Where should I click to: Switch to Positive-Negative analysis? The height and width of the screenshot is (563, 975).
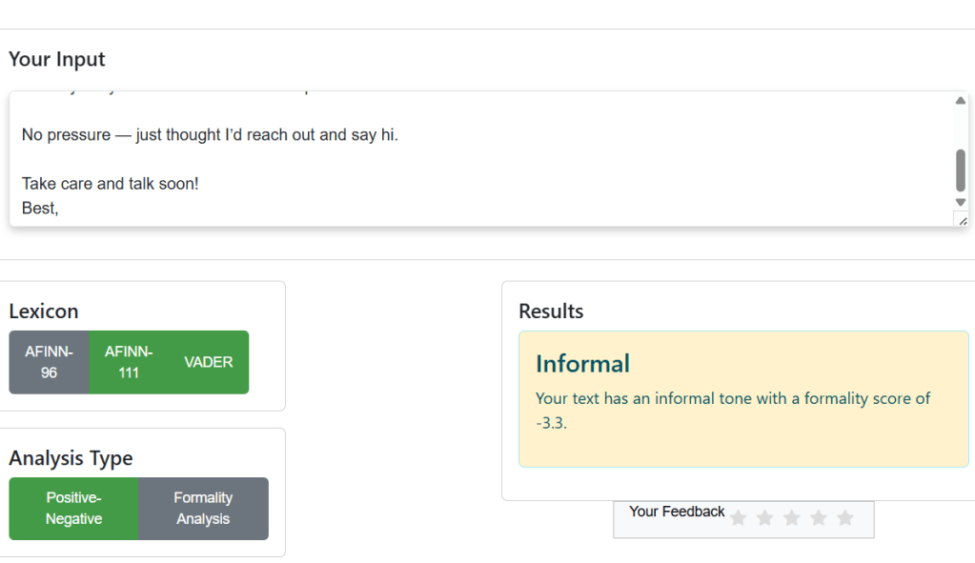(x=73, y=508)
